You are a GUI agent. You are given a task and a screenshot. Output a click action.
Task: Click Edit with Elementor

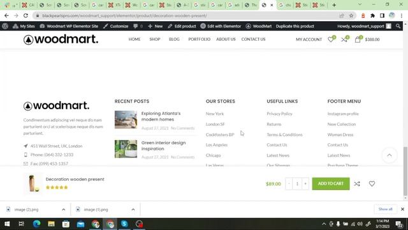coord(221,26)
